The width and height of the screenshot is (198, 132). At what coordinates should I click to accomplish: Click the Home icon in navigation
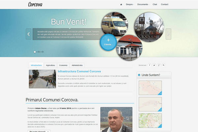[121, 5]
